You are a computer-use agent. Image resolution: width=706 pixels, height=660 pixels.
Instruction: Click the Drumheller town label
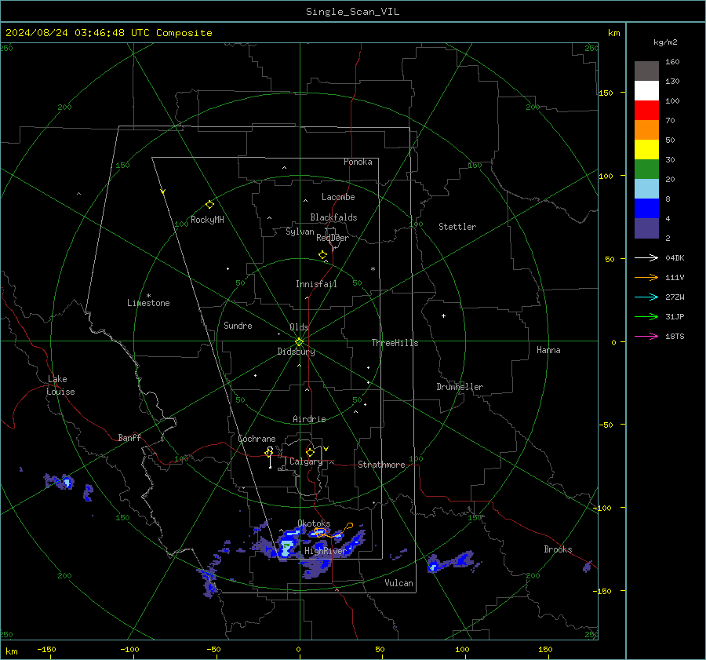(460, 387)
